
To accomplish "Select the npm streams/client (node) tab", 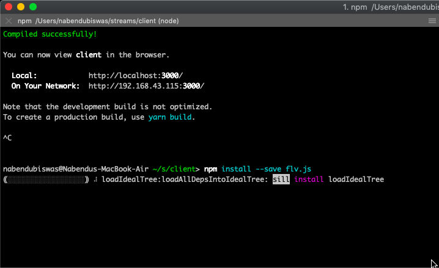I will coord(98,21).
